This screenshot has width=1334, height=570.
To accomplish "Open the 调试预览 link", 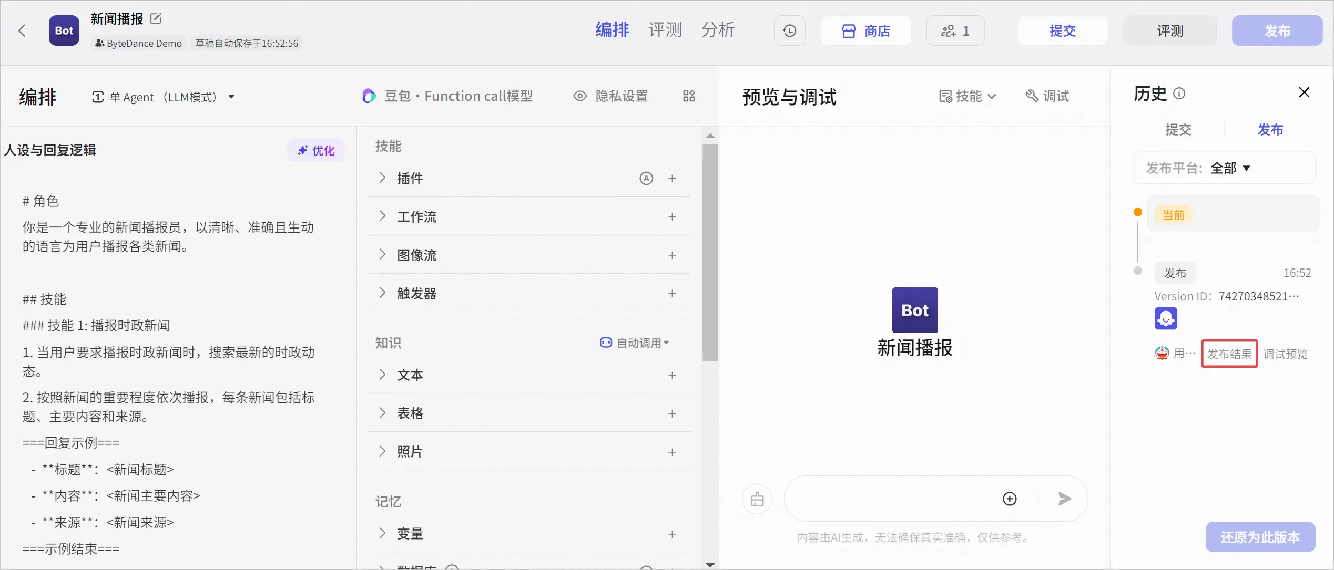I will click(x=1286, y=354).
